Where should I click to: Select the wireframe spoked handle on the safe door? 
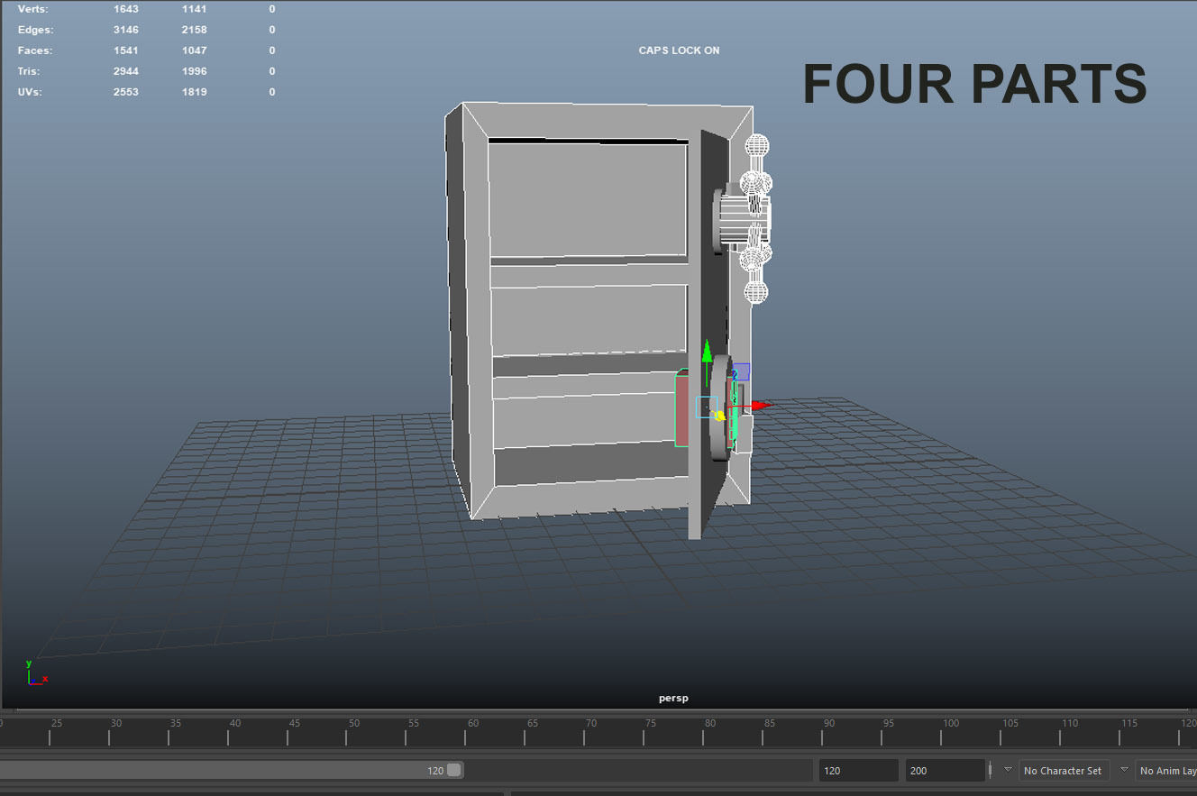pyautogui.click(x=755, y=219)
